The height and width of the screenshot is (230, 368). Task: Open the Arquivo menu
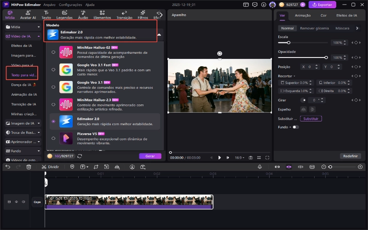point(49,5)
